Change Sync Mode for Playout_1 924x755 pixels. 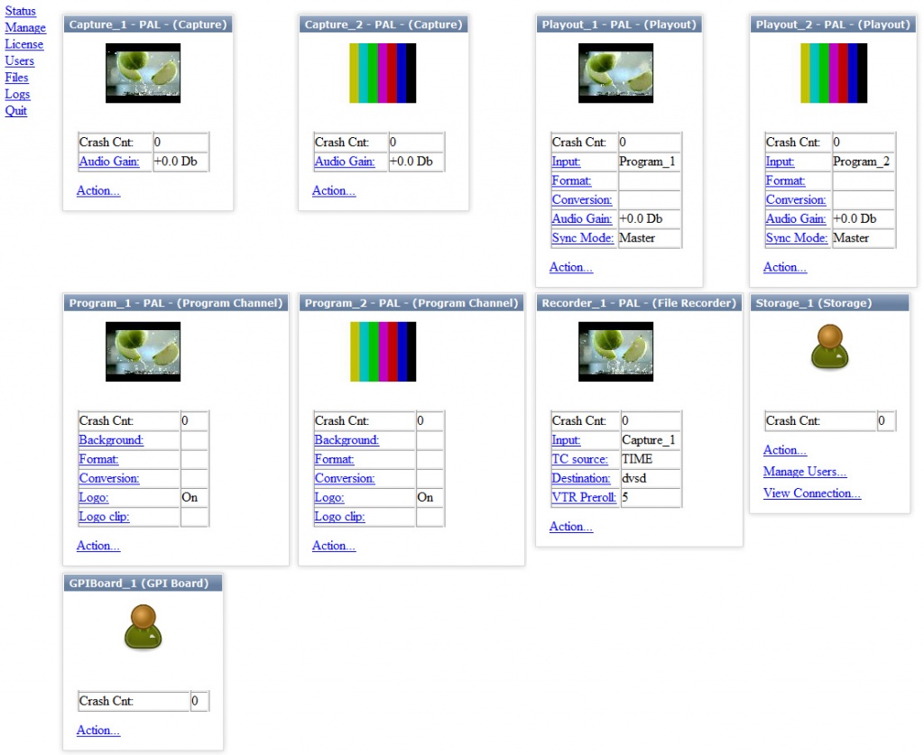click(x=582, y=237)
